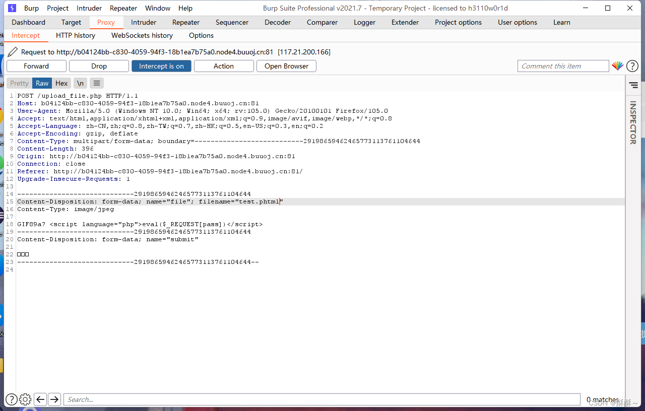This screenshot has width=645, height=411.
Task: Click the bottom Search input field
Action: tap(321, 399)
